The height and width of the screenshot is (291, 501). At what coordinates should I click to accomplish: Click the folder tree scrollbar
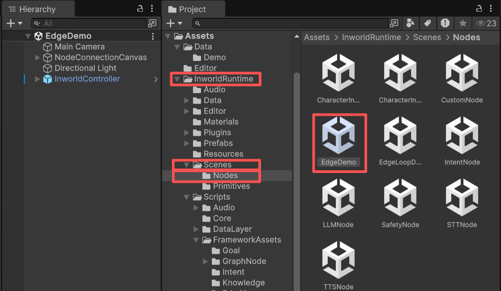tap(297, 182)
